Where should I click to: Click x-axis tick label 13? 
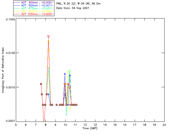click(95, 125)
